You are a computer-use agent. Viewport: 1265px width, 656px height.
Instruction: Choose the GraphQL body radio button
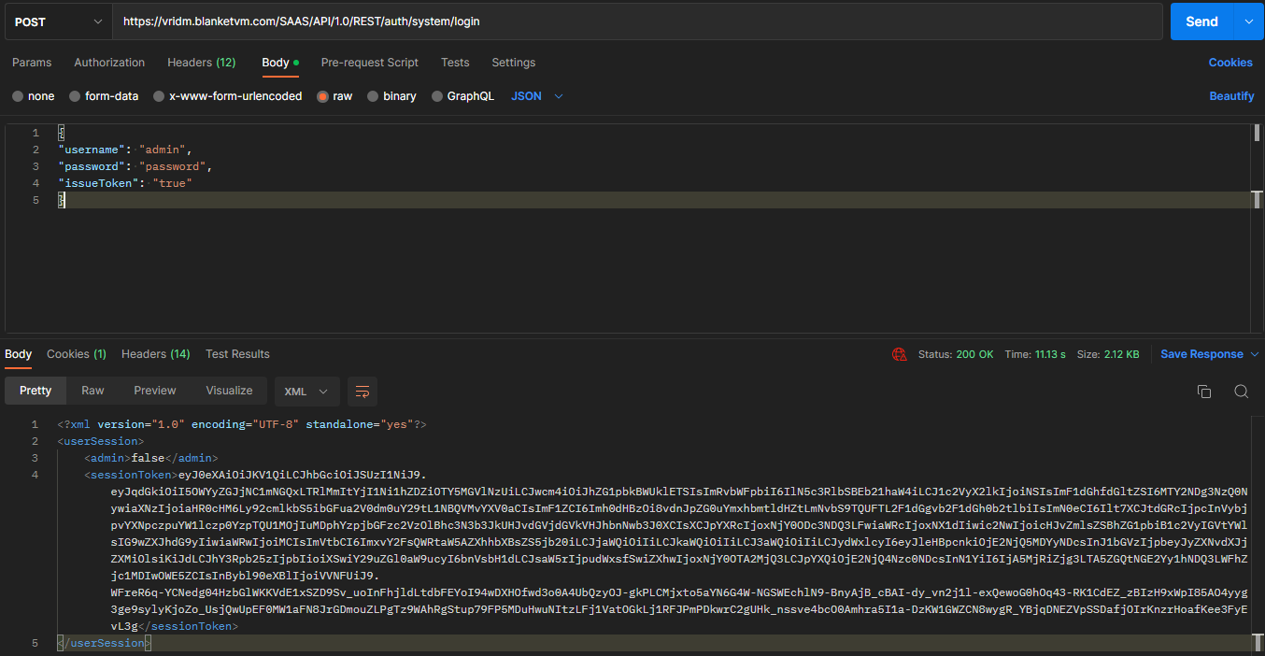tap(437, 96)
